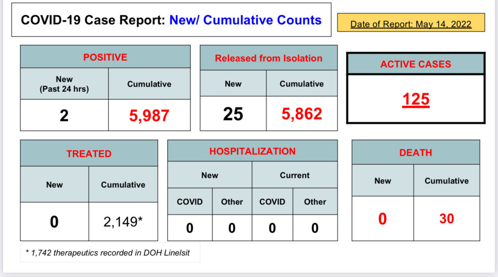This screenshot has width=498, height=277.
Task: Click "Cumulative" header in the DEATH table
Action: 446,181
